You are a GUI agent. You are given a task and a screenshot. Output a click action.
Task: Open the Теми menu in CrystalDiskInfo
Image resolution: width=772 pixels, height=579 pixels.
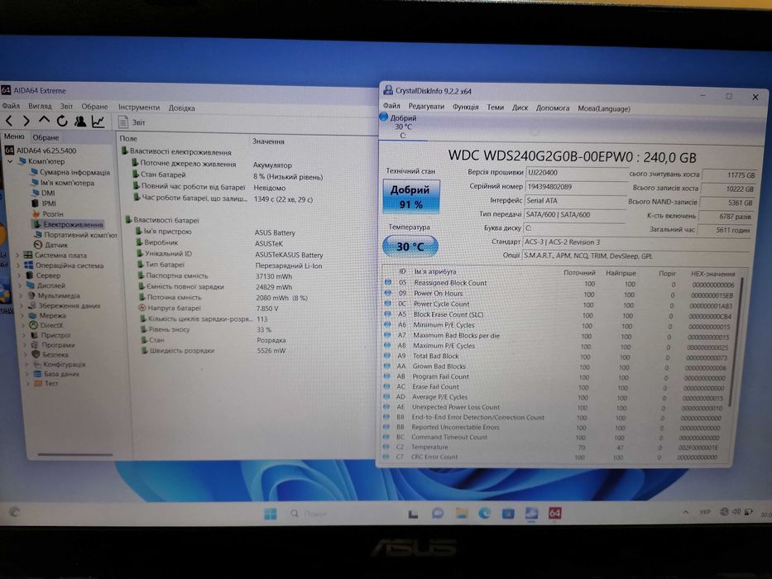496,108
